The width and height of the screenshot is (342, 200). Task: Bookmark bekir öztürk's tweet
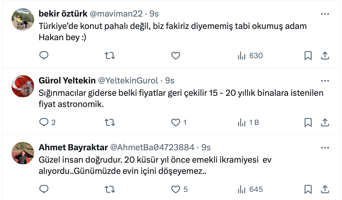coord(308,56)
